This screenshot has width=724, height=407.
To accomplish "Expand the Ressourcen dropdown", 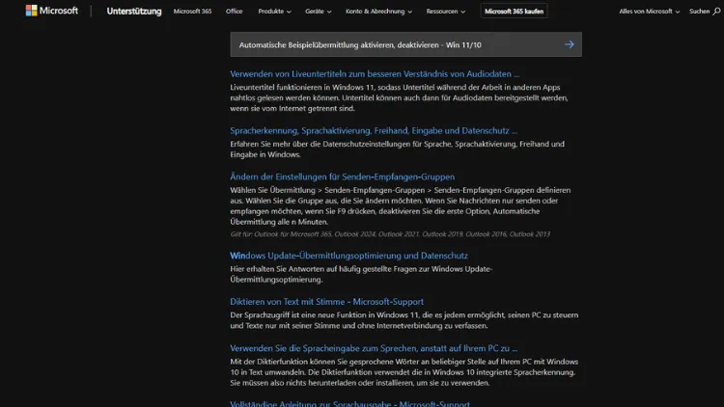I will tap(446, 11).
